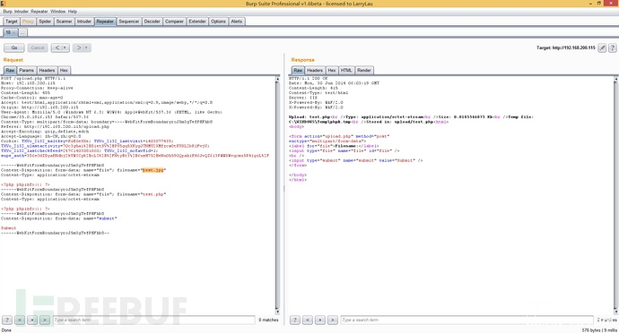Screen dimensions: 619x333
Task: Expand the back history dropdown arrow
Action: 65,48
